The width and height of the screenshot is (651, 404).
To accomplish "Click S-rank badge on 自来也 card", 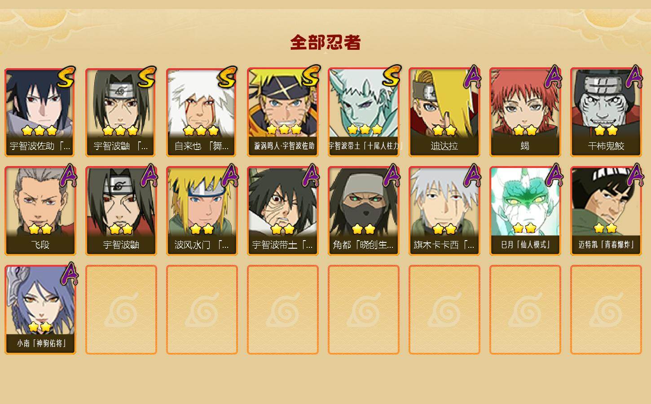I will tap(227, 77).
